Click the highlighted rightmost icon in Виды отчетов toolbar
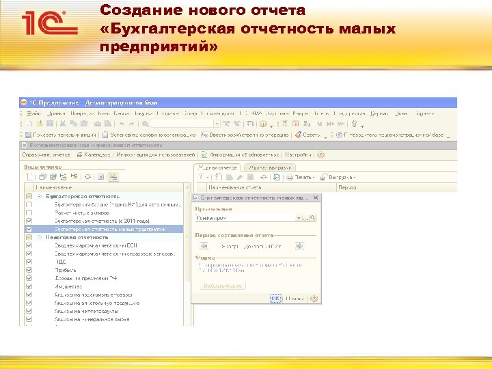This screenshot has width=492, height=369. click(x=113, y=177)
